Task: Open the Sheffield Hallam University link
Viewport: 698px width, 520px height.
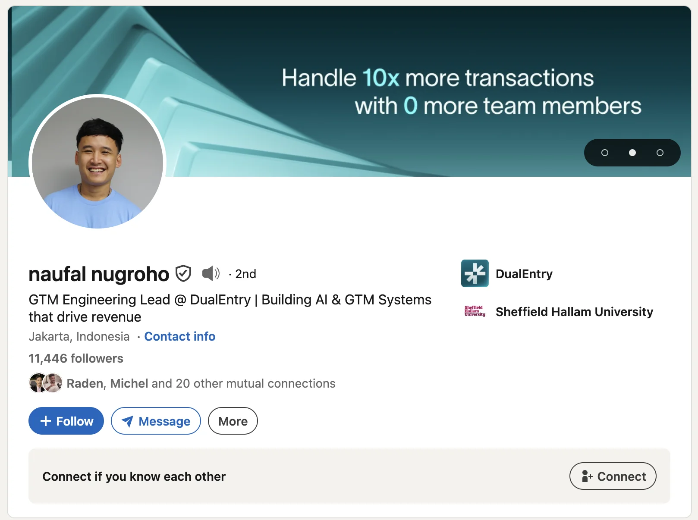Action: (574, 312)
